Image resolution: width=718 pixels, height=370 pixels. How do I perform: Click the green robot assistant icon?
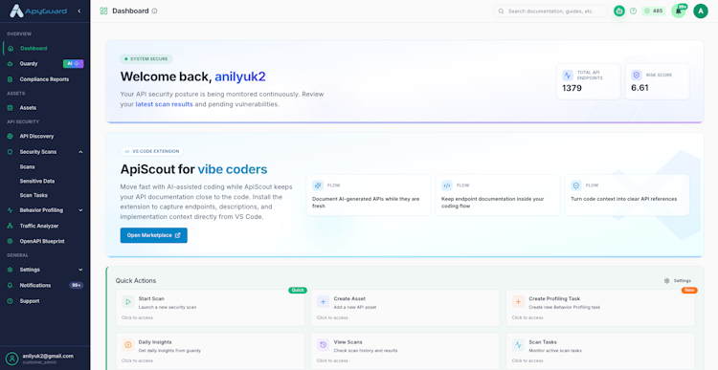point(619,11)
